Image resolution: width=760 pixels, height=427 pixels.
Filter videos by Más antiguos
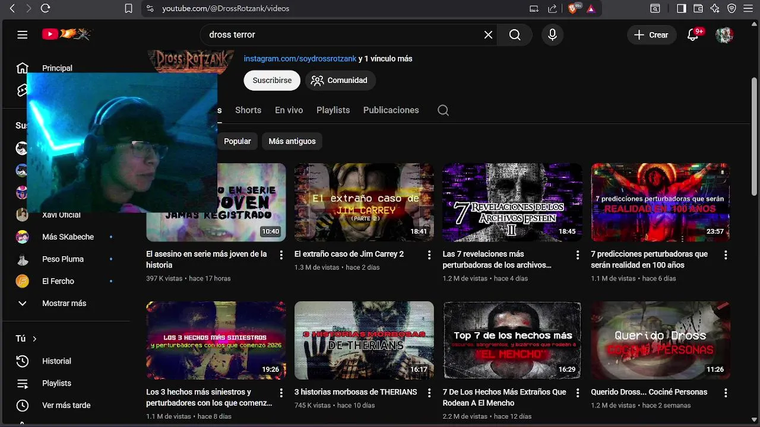292,141
